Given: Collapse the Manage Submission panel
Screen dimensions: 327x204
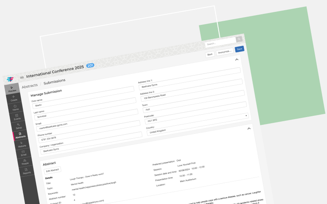Looking at the screenshot, I should tap(237, 60).
